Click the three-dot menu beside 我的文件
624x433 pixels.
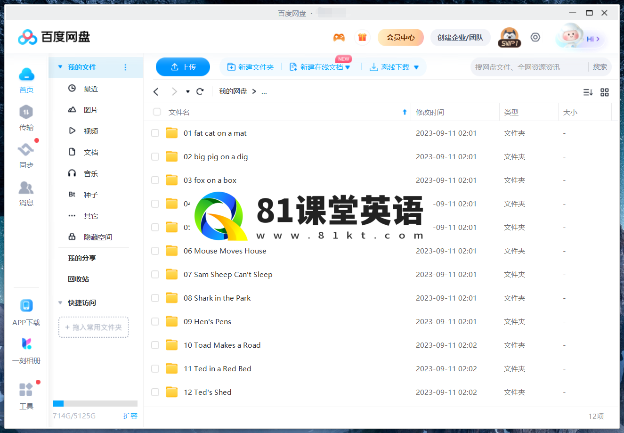[125, 67]
